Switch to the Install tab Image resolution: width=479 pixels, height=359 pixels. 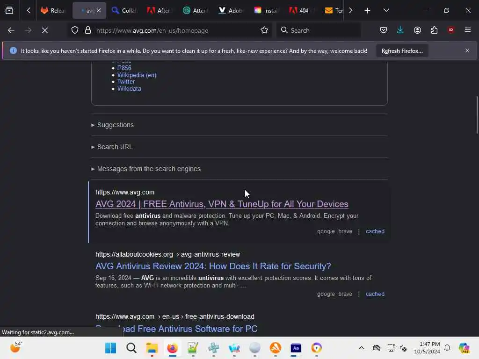coord(266,10)
